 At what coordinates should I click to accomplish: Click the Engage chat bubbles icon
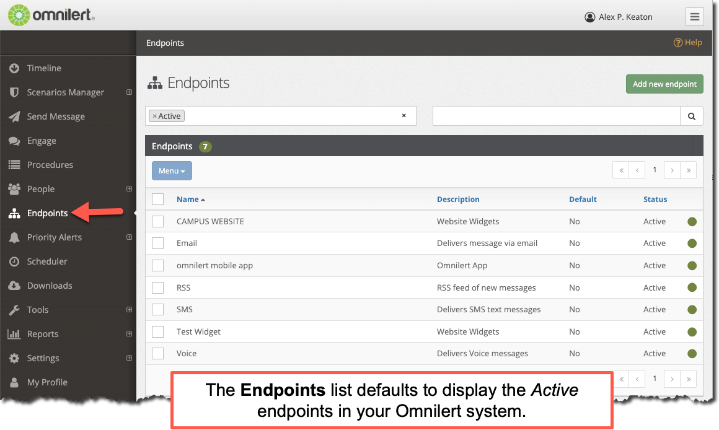[x=14, y=141]
